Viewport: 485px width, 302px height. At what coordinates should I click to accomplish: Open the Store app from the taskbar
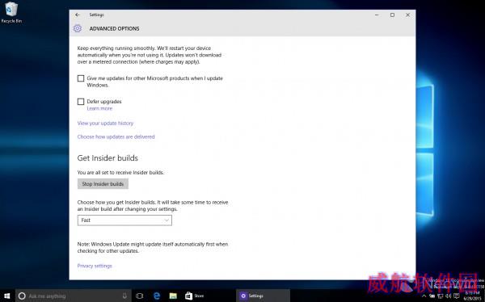(195, 296)
